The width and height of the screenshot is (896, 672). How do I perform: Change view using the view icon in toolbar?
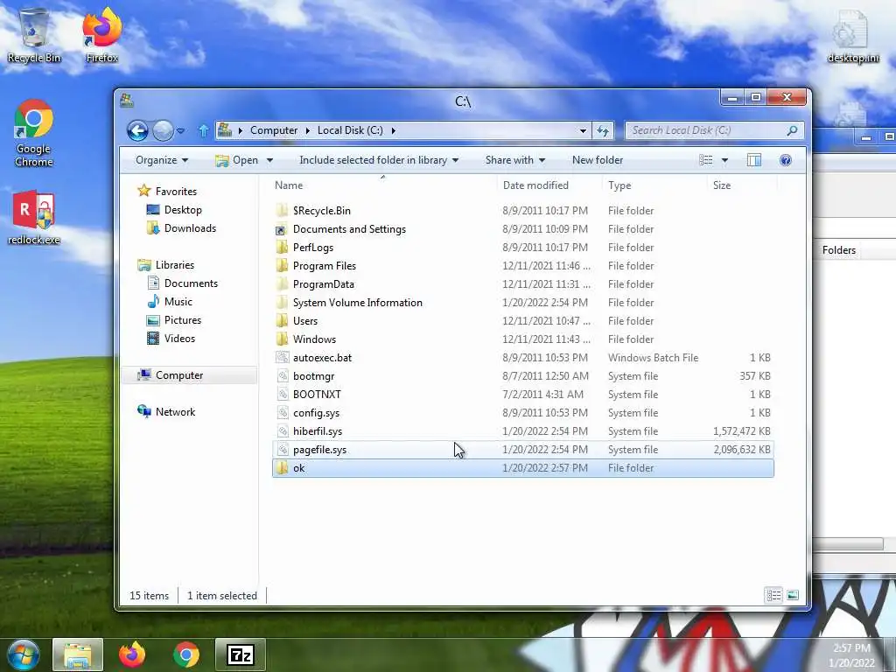(706, 160)
